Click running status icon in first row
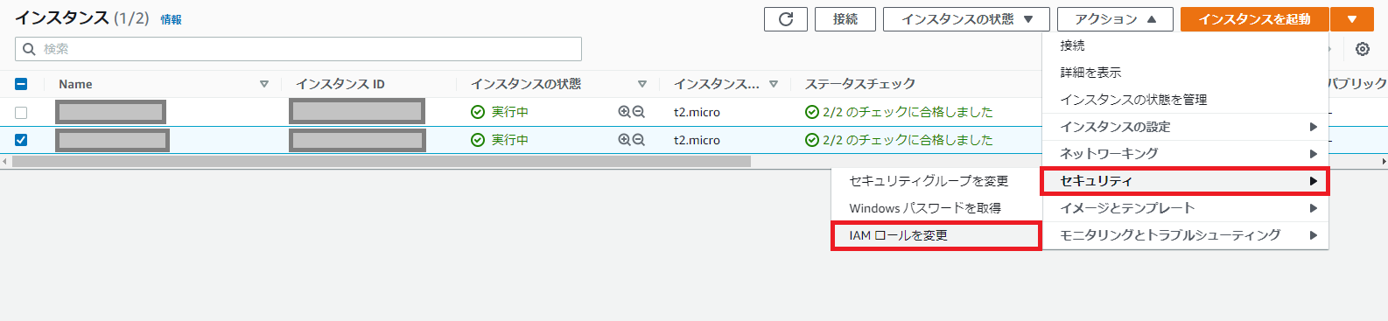This screenshot has width=1388, height=321. 478,112
